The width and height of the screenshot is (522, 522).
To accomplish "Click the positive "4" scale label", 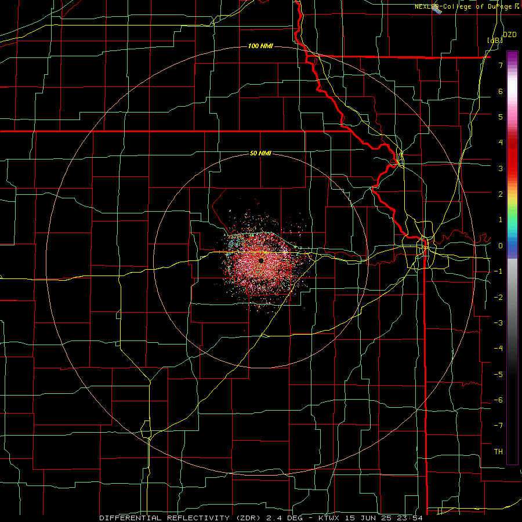I will coord(501,143).
